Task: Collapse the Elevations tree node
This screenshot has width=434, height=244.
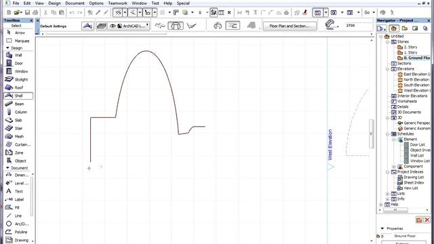Action: [x=387, y=69]
